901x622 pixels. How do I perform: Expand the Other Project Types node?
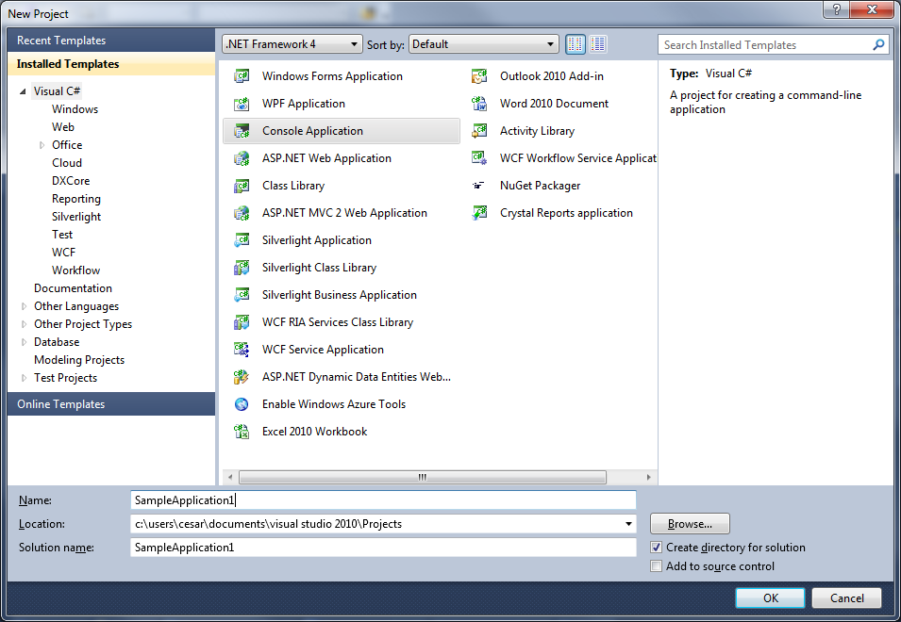[x=24, y=324]
